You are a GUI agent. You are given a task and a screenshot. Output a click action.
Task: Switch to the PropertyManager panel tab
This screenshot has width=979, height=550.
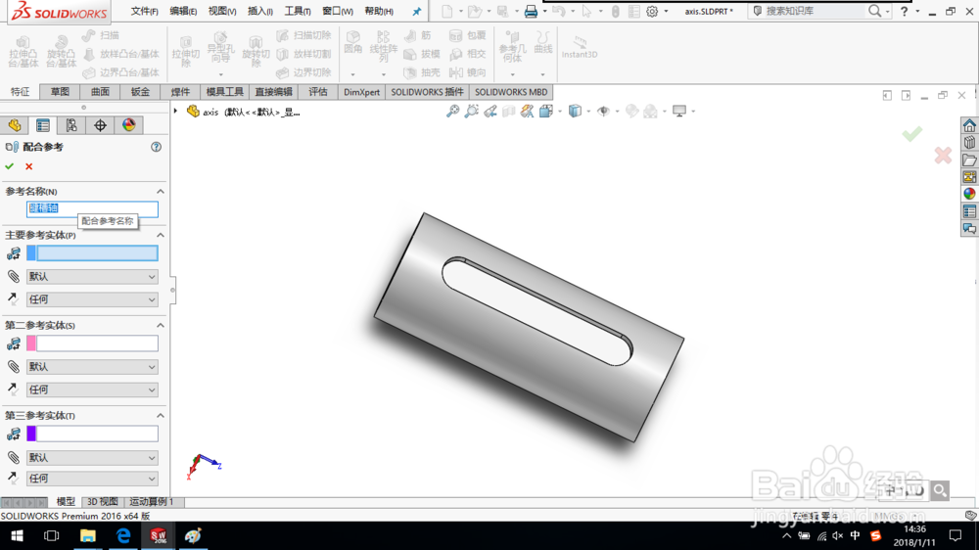[x=43, y=125]
